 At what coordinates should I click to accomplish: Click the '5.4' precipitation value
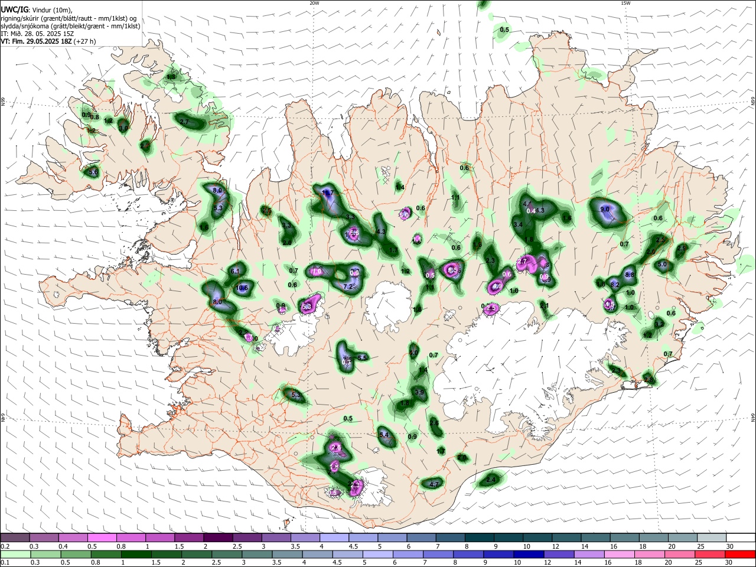(x=384, y=435)
